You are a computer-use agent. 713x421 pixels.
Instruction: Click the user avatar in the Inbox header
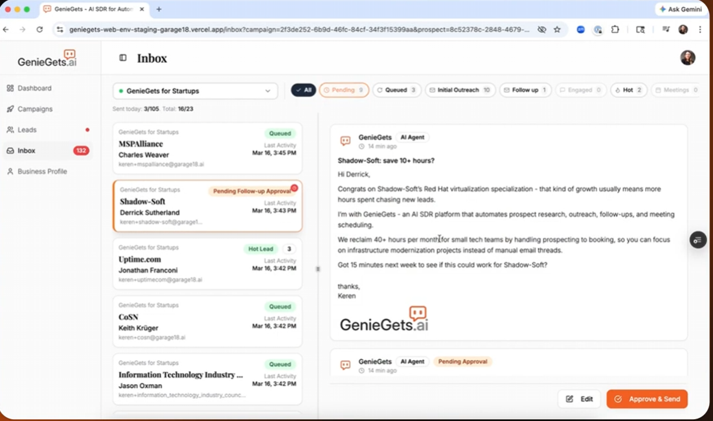tap(688, 58)
